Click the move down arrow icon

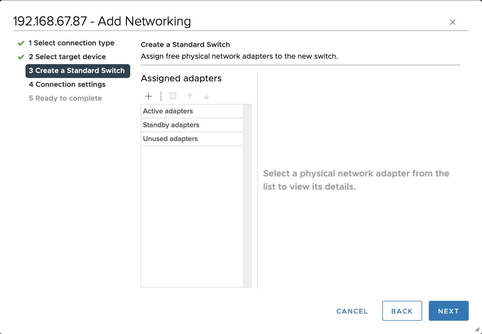[207, 96]
